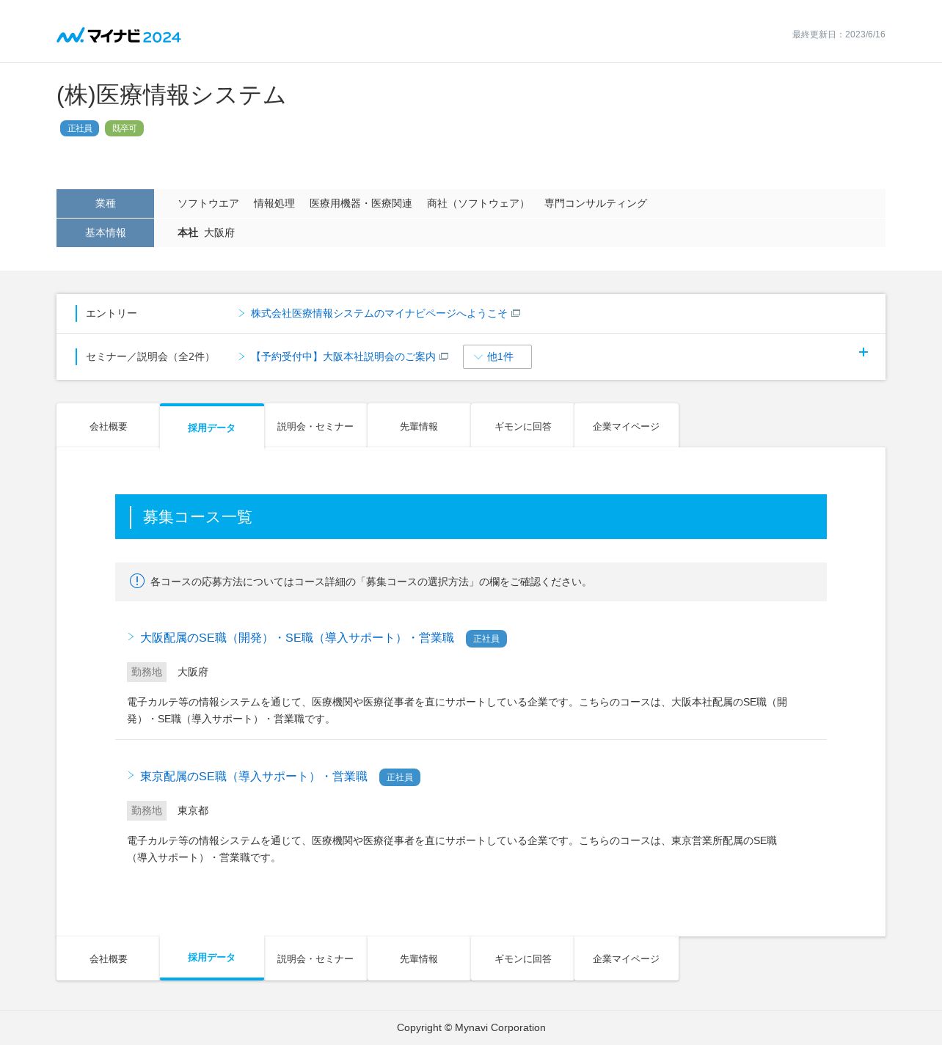Image resolution: width=942 pixels, height=1045 pixels.
Task: Click 勤務地 label above 東京都
Action: tap(147, 810)
